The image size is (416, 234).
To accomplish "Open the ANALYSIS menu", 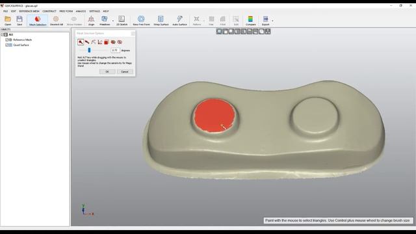I will [x=81, y=11].
